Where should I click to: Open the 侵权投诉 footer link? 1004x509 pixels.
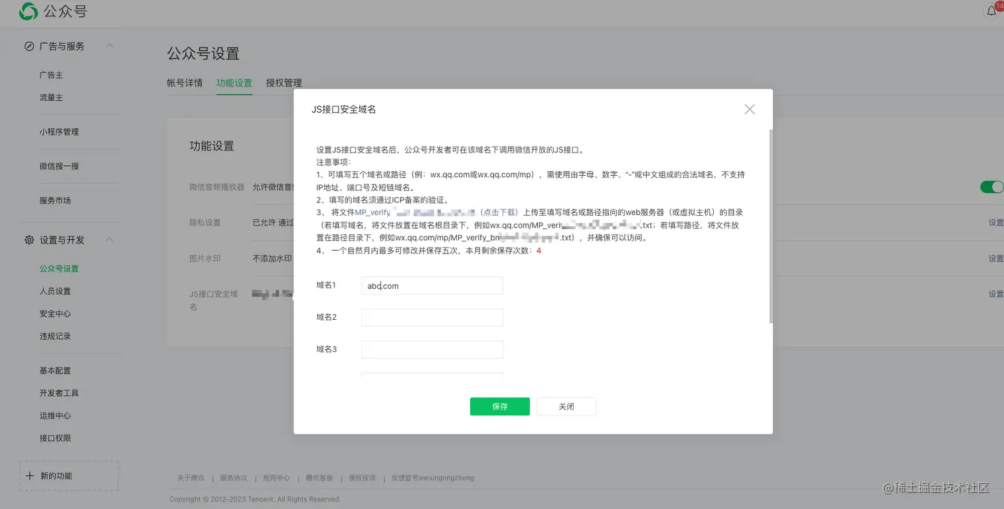coord(362,478)
